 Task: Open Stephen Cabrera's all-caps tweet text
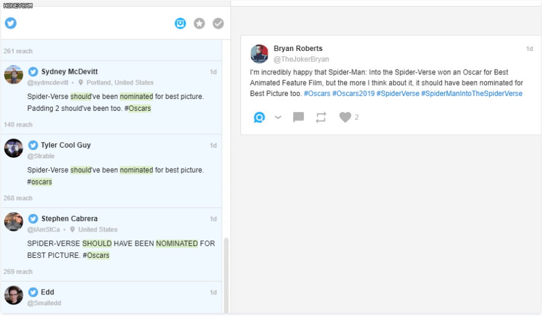coord(121,249)
